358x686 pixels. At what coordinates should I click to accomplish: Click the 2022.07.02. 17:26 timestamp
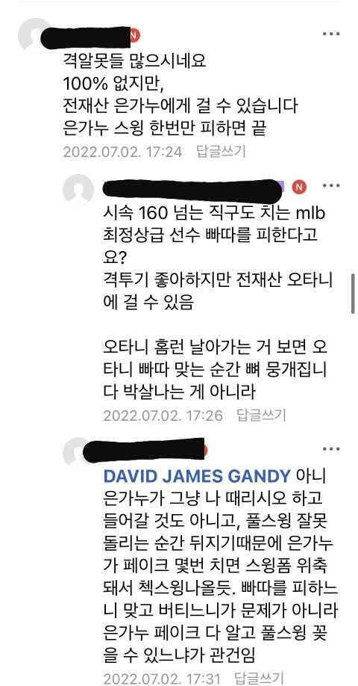(163, 415)
